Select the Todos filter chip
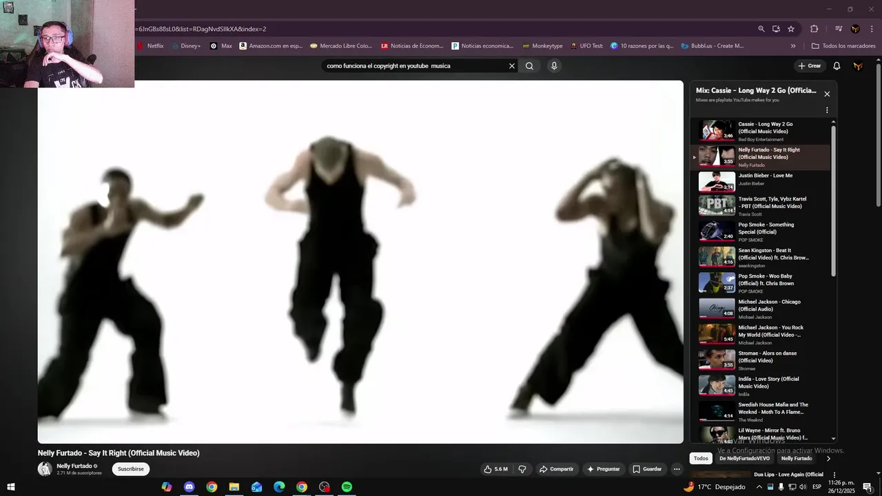This screenshot has width=882, height=496. (701, 459)
